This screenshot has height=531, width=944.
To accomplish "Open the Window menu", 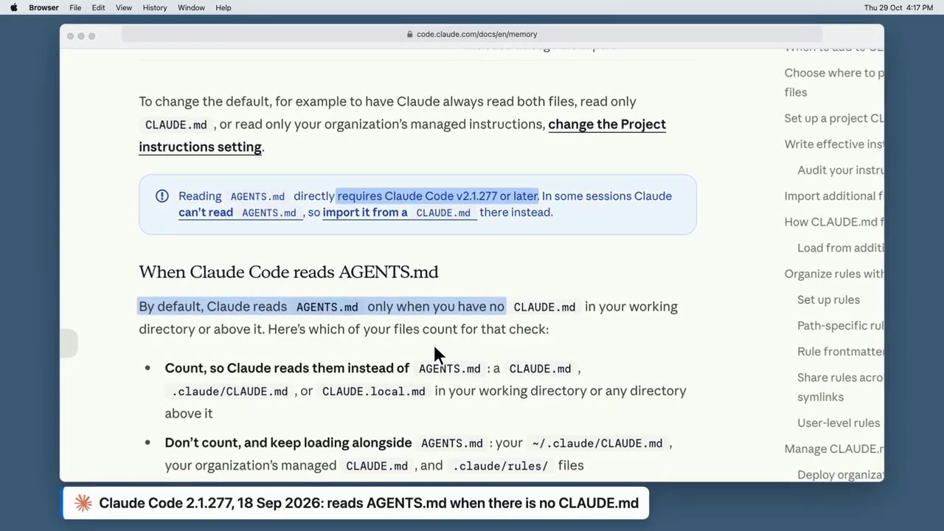I will click(191, 7).
